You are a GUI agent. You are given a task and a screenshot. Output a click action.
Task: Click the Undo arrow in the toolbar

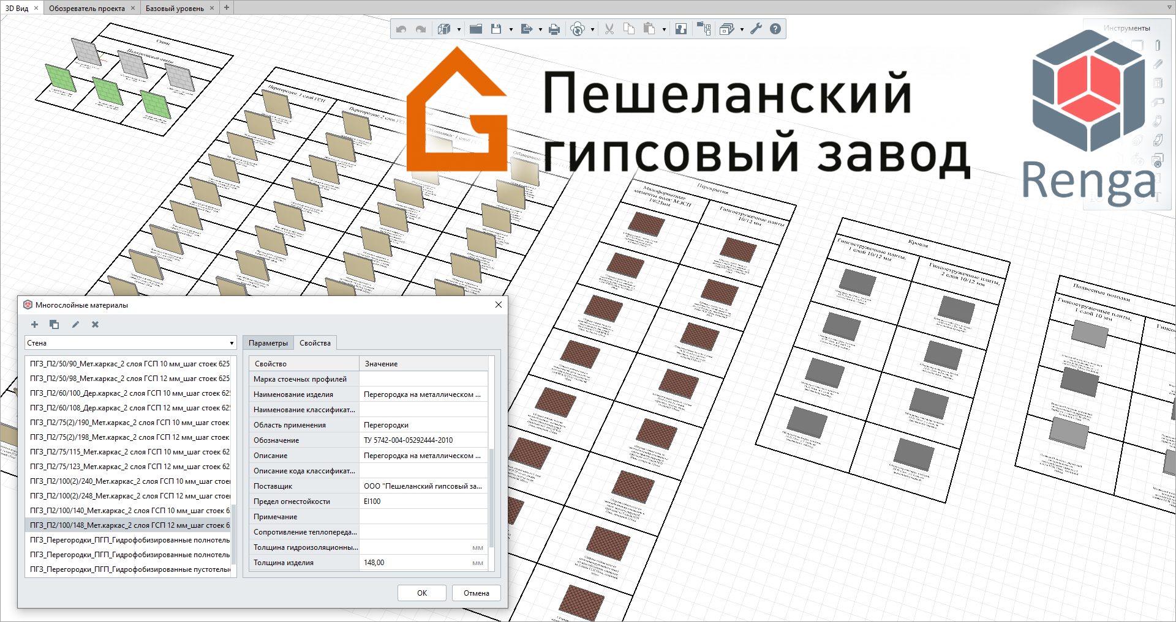(401, 29)
